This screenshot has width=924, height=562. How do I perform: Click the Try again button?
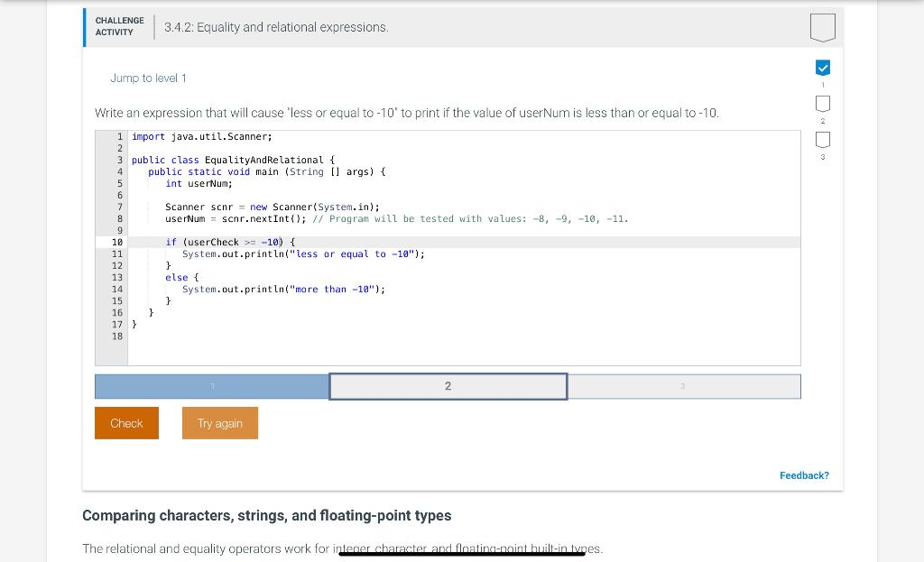coord(219,422)
